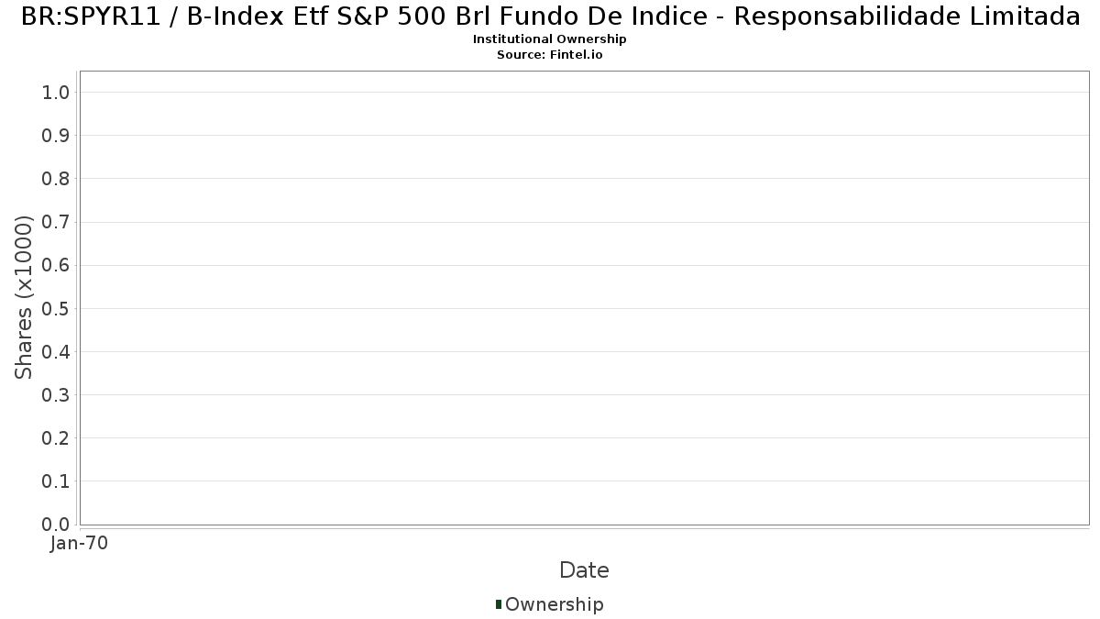Image resolution: width=1100 pixels, height=619 pixels.
Task: Click the 1.0 y-axis tick label
Action: pyautogui.click(x=56, y=92)
